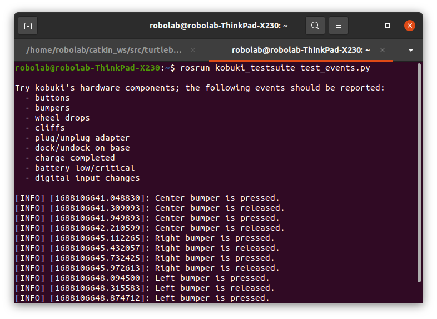This screenshot has height=319, width=437.
Task: Click the search magnifier icon
Action: pyautogui.click(x=315, y=26)
